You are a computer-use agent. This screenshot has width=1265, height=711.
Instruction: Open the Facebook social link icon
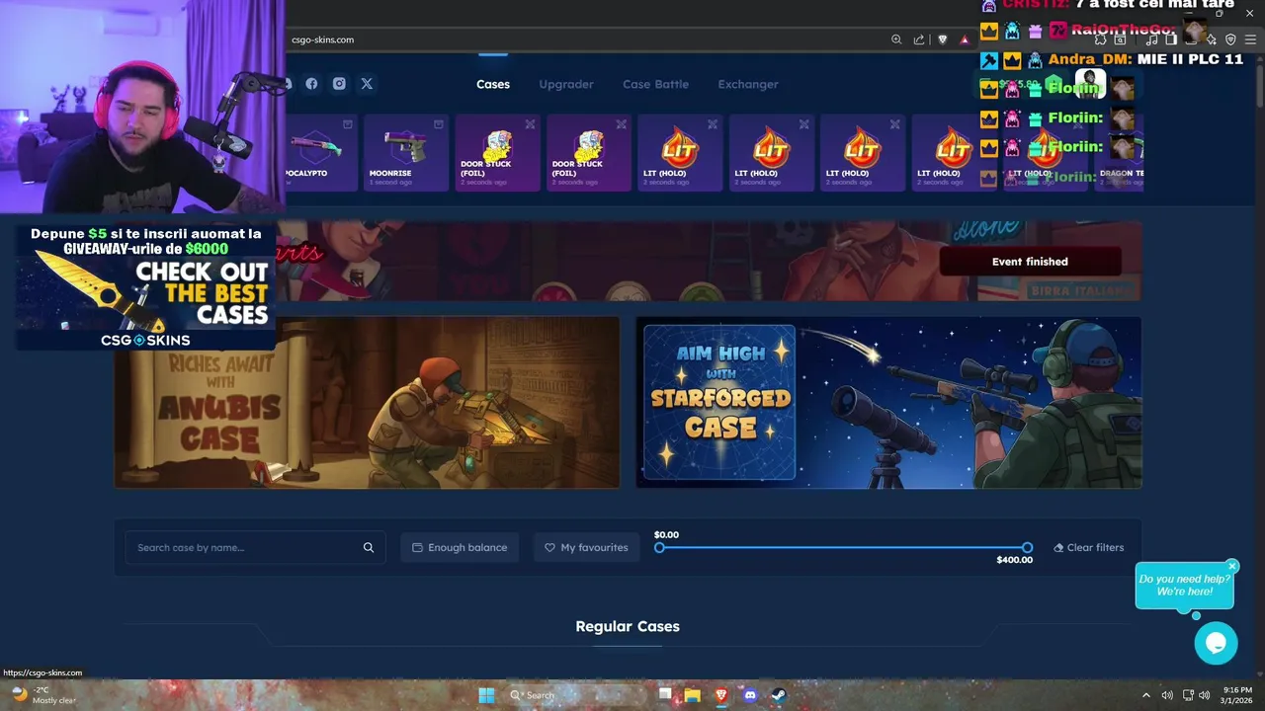click(x=311, y=84)
